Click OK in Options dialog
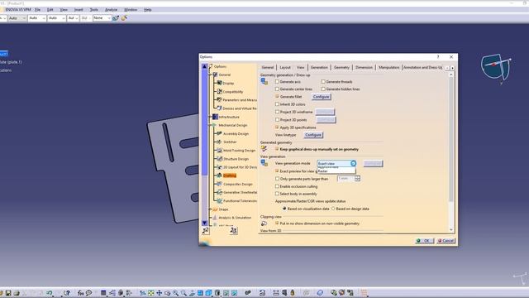 tap(424, 241)
